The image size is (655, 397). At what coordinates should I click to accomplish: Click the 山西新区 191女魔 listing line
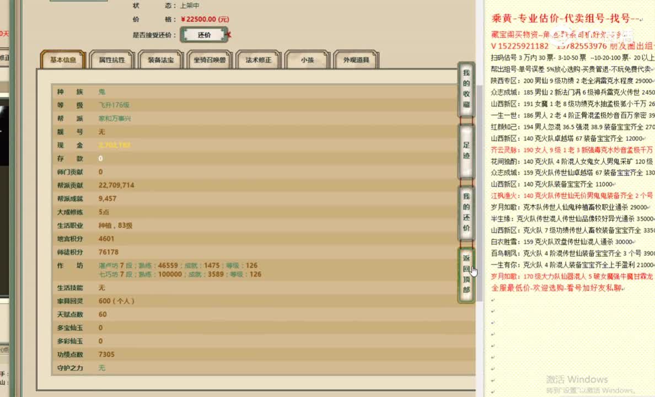(x=573, y=104)
